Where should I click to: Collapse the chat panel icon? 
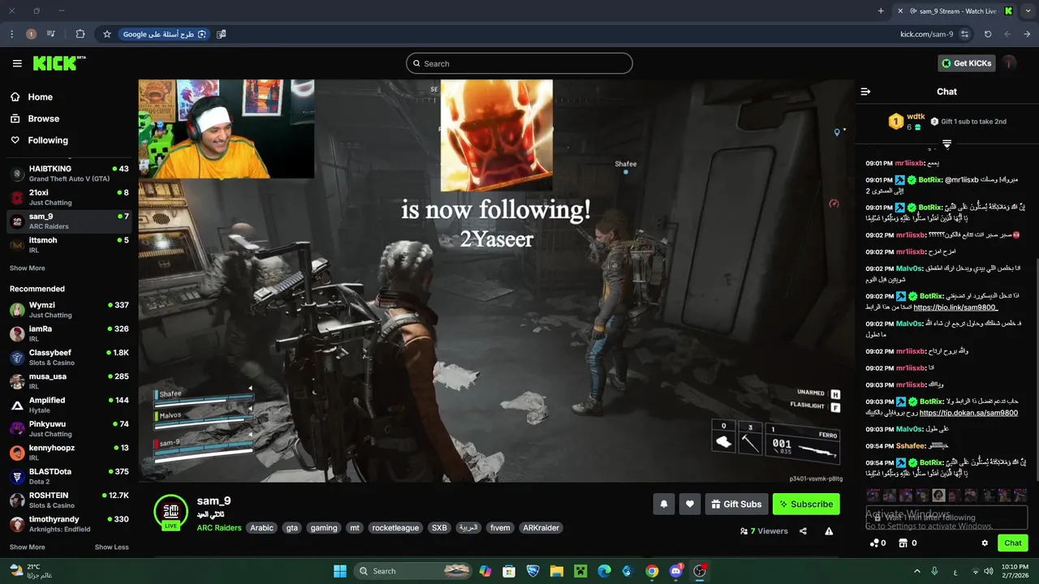click(865, 92)
